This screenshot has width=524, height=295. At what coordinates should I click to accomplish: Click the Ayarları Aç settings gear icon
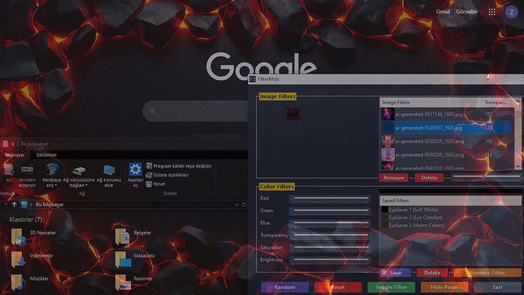(135, 170)
